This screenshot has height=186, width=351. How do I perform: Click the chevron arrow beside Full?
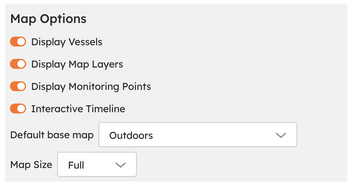(120, 165)
